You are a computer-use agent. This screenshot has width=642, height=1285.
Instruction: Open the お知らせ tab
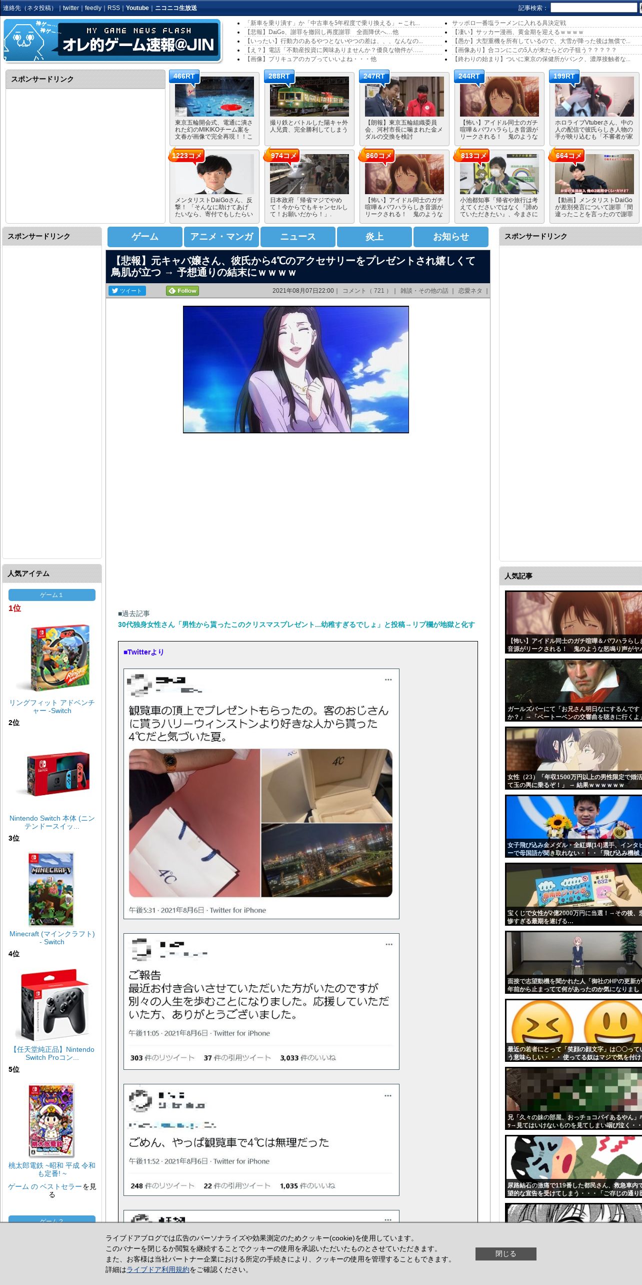tap(451, 237)
